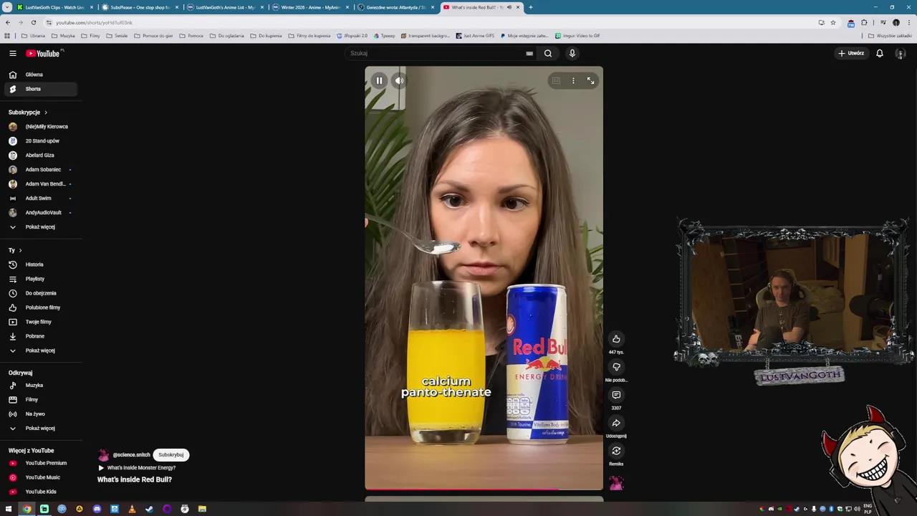917x516 pixels.
Task: Open Twoje filmy in the sidebar
Action: pyautogui.click(x=40, y=322)
